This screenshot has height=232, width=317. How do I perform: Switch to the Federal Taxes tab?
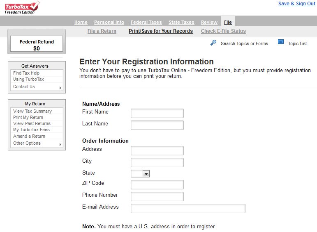pos(146,22)
